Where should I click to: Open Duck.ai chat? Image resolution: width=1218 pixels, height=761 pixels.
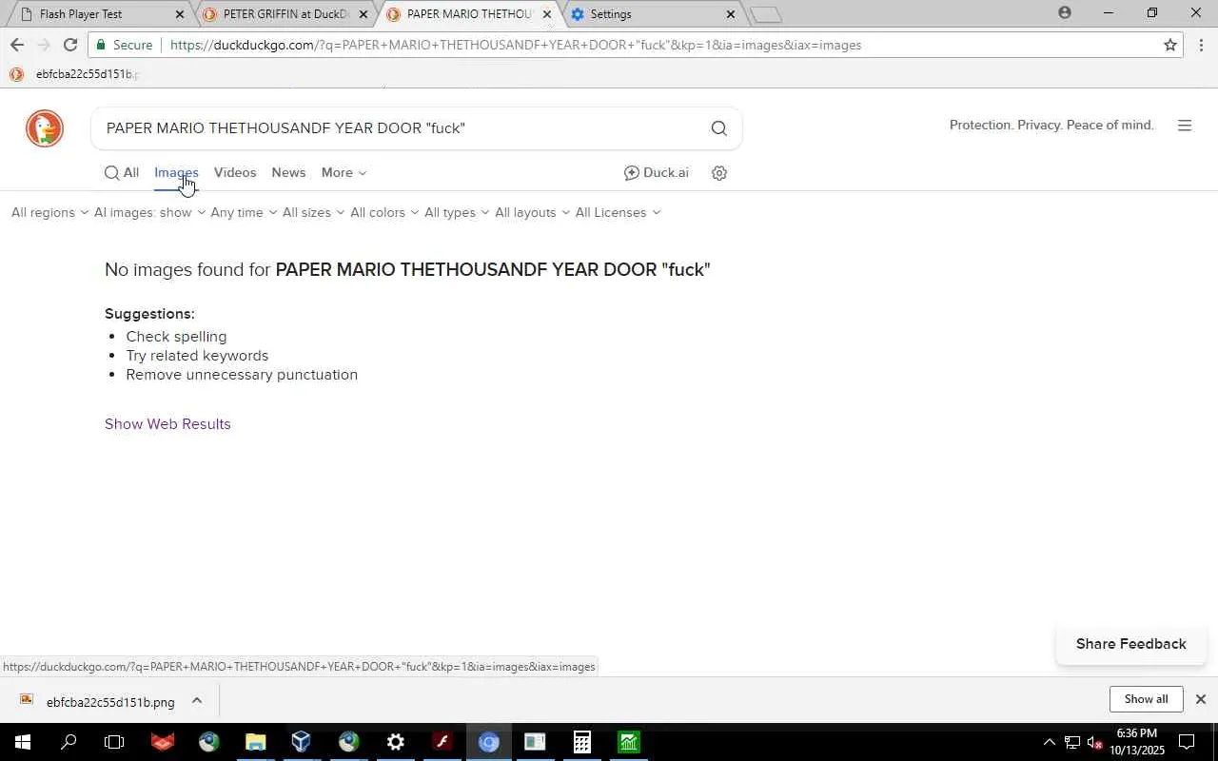pyautogui.click(x=656, y=173)
